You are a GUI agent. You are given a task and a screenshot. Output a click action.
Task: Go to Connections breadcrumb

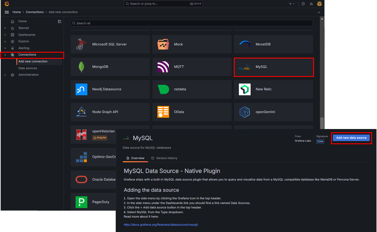35,12
